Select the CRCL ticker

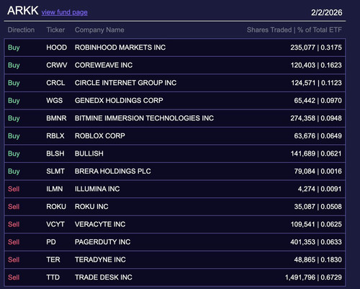tap(55, 83)
